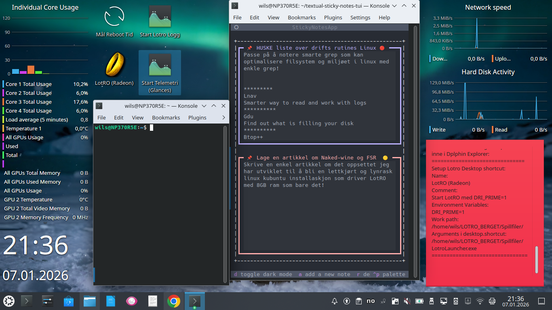This screenshot has width=552, height=310.
Task: Open the KDE application launcher
Action: click(9, 301)
